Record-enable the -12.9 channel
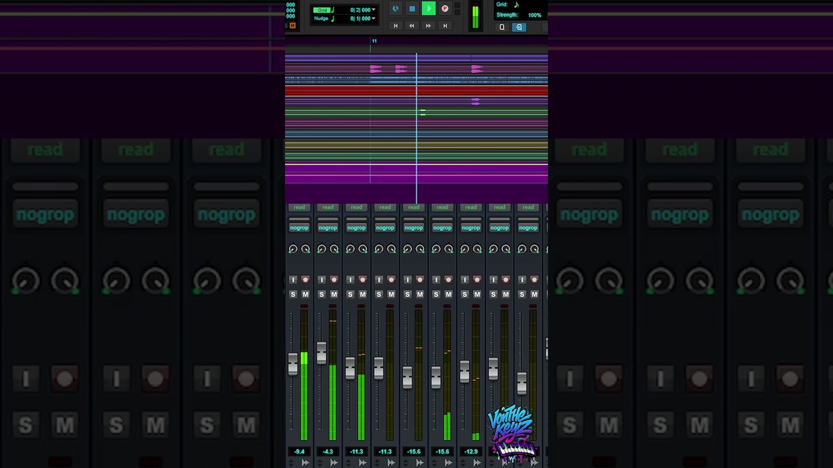Image resolution: width=833 pixels, height=468 pixels. 477,279
